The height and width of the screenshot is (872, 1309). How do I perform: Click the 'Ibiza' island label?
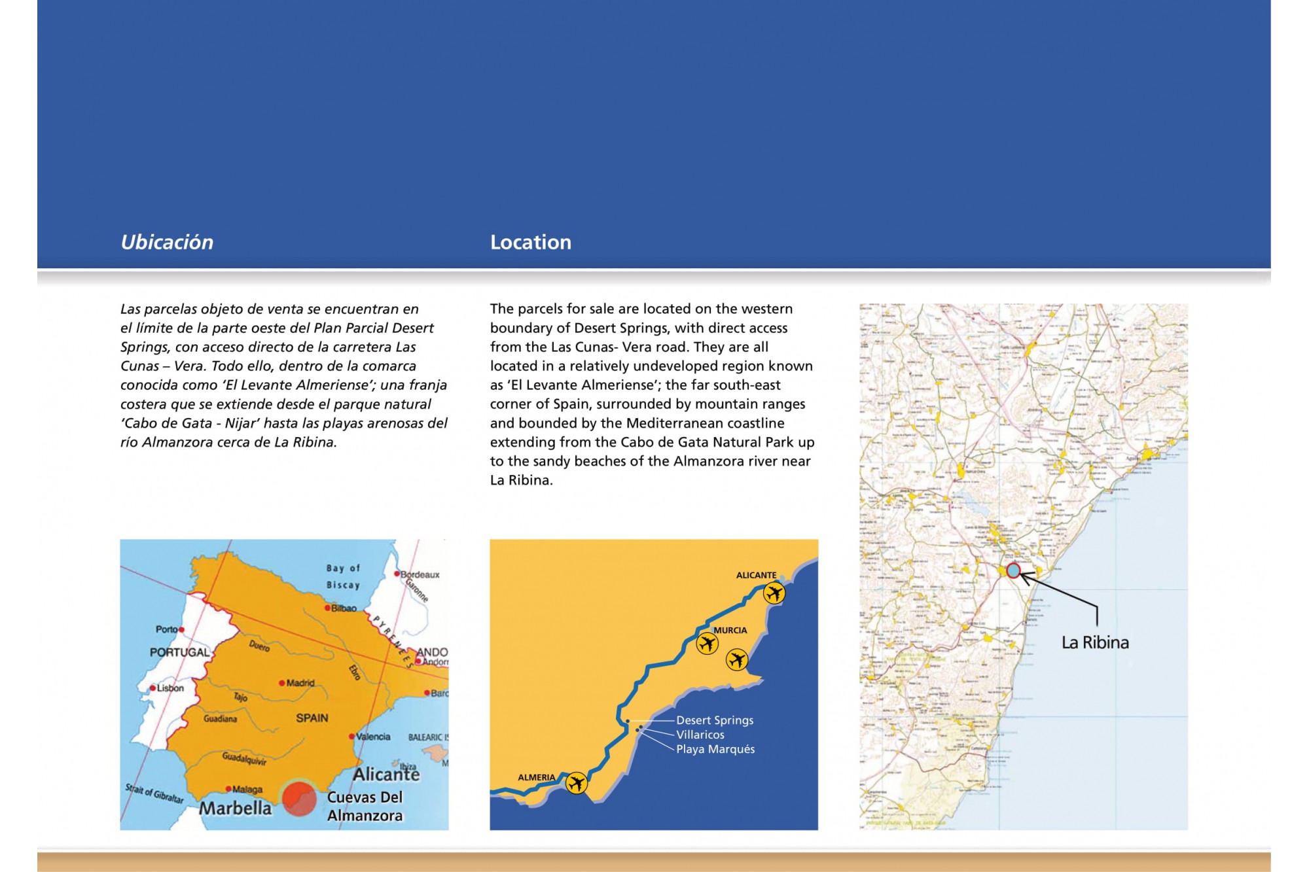tap(407, 766)
